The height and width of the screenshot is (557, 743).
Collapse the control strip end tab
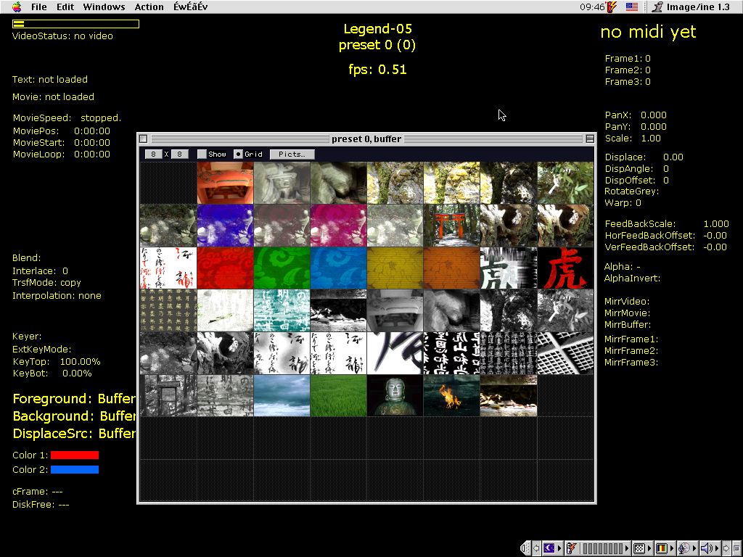525,548
